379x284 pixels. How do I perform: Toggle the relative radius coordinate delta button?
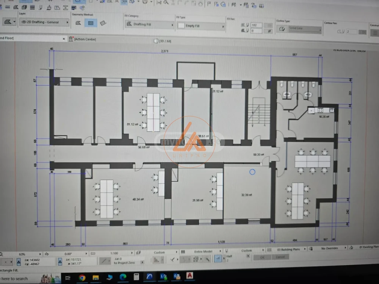(60, 262)
